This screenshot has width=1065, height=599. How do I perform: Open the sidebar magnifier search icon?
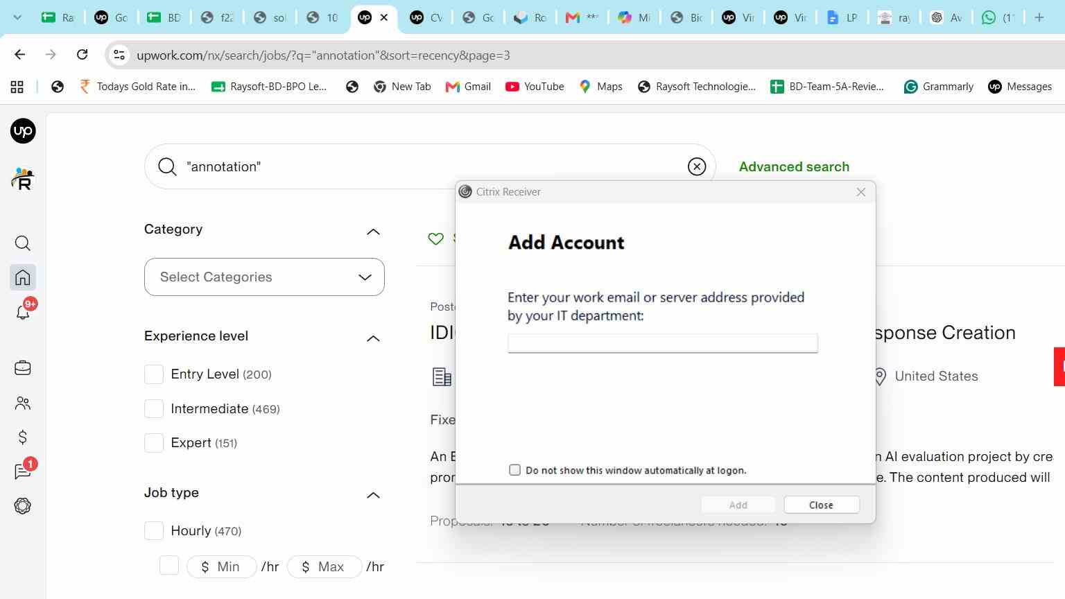click(x=23, y=243)
